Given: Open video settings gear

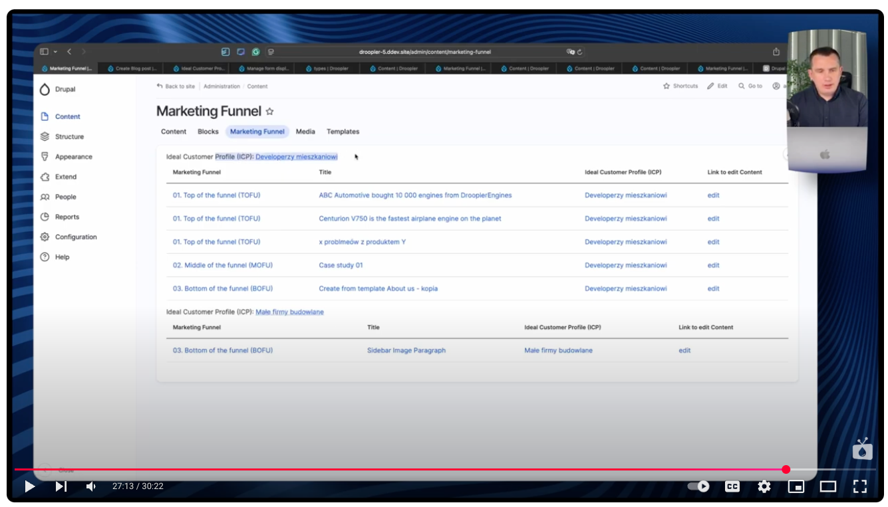Looking at the screenshot, I should pyautogui.click(x=764, y=486).
